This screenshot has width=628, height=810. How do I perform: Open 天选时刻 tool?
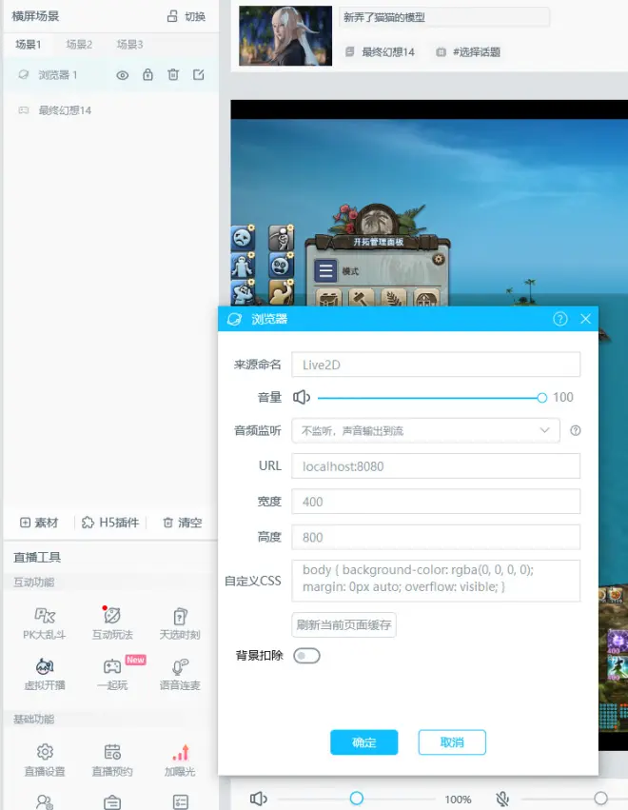click(x=180, y=623)
